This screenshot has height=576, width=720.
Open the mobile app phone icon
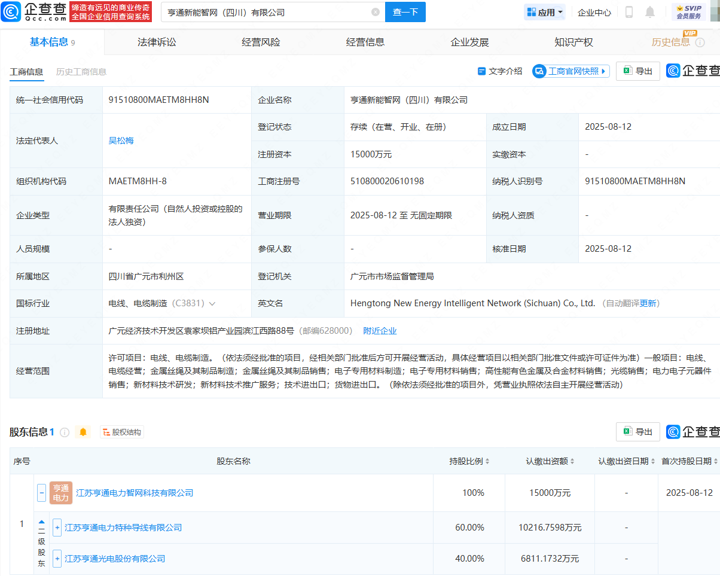click(629, 12)
